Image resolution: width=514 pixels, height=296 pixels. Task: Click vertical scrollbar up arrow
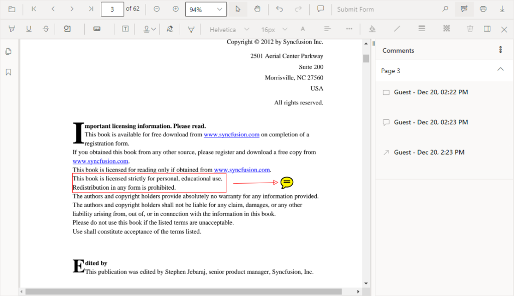[366, 43]
